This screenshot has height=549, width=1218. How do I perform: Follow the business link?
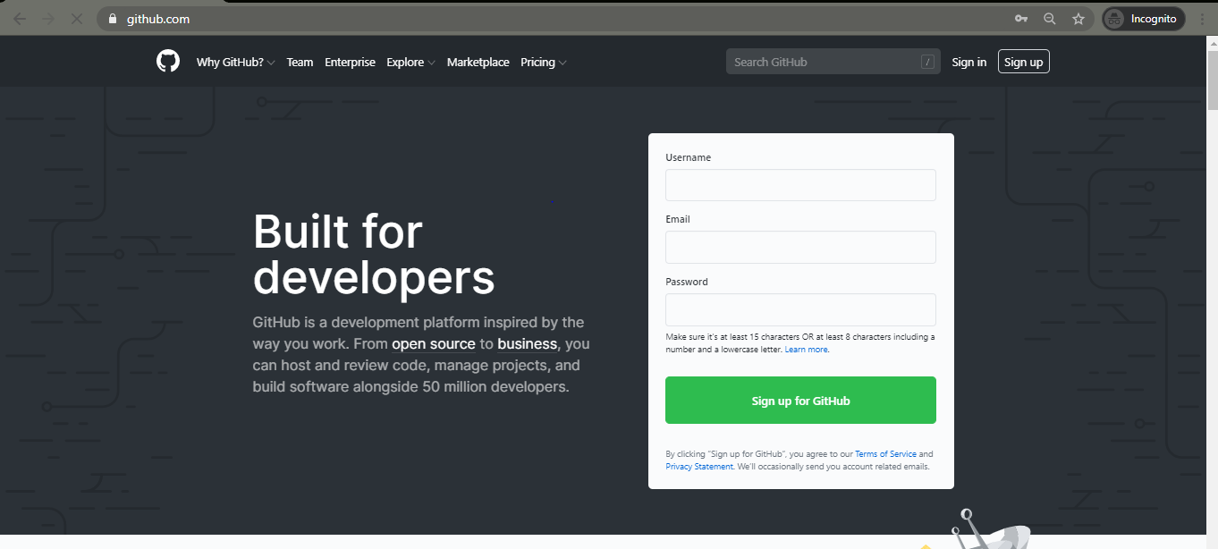528,344
